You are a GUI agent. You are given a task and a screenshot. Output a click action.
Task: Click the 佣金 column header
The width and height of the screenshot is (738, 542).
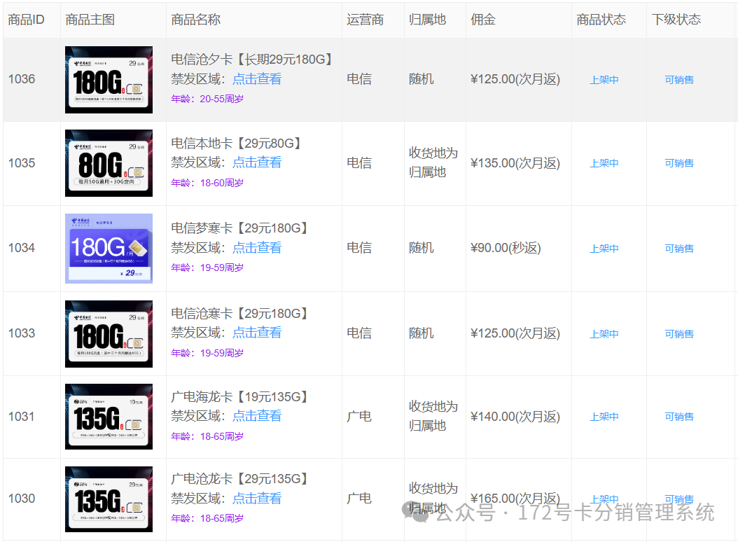(x=483, y=20)
